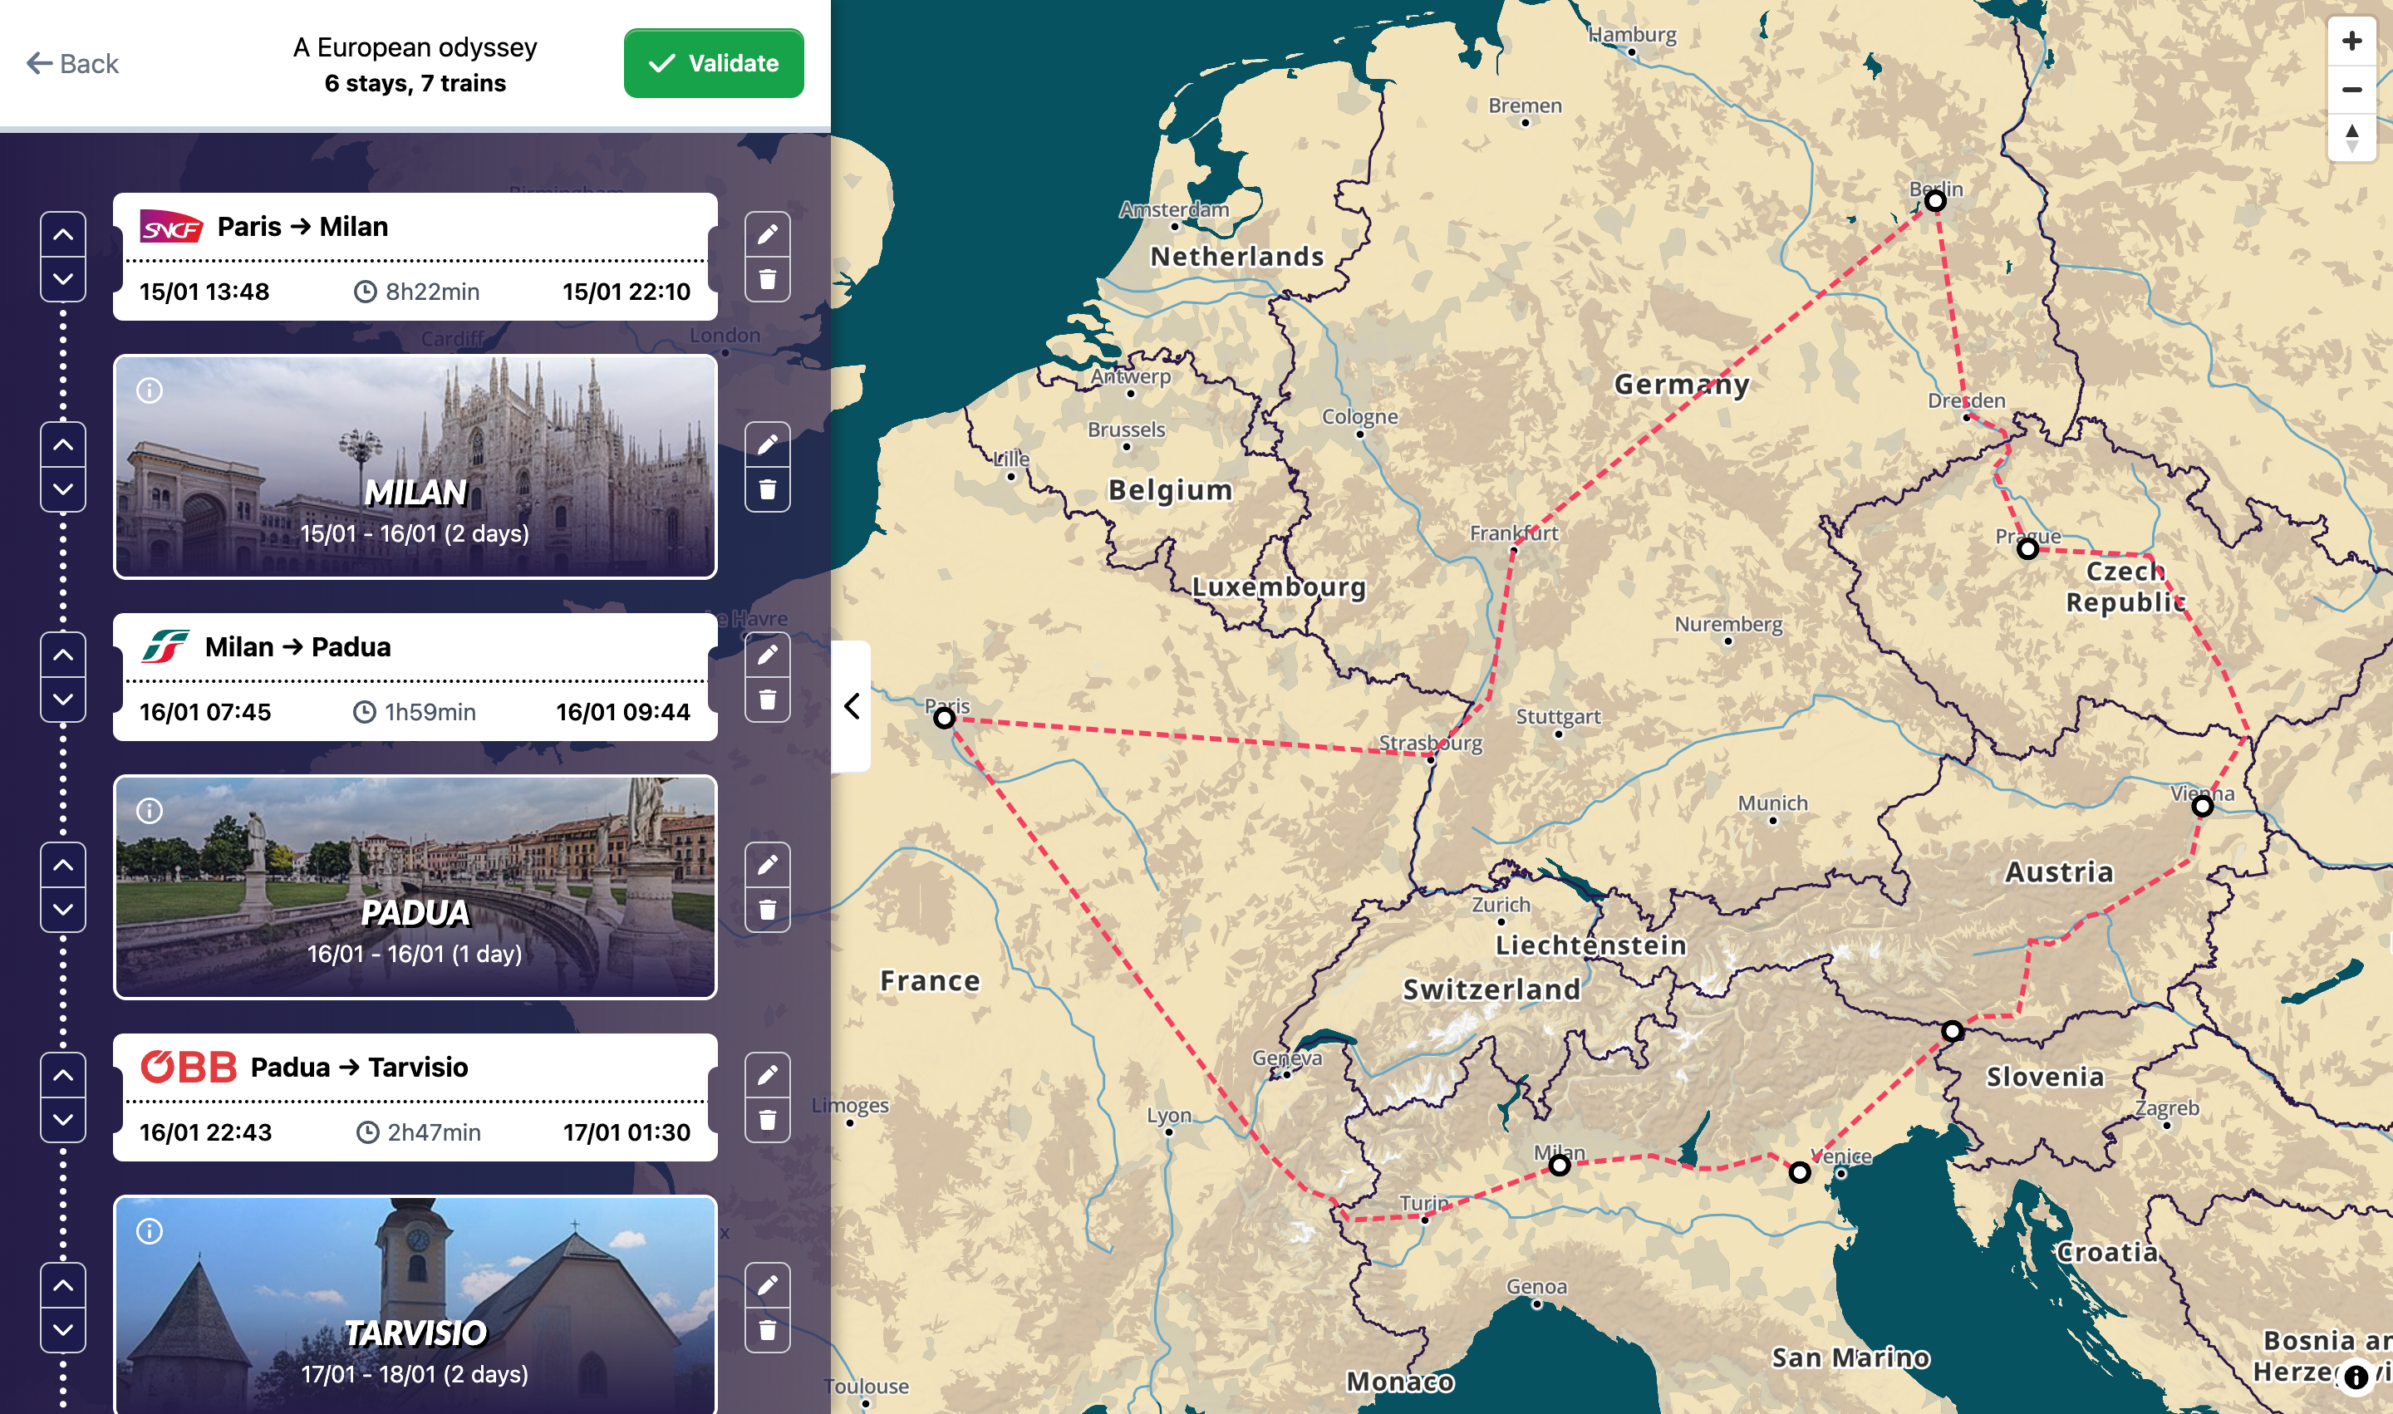Click the ÖBB logo on Padua → Tarvisio
This screenshot has height=1414, width=2393.
tap(189, 1068)
